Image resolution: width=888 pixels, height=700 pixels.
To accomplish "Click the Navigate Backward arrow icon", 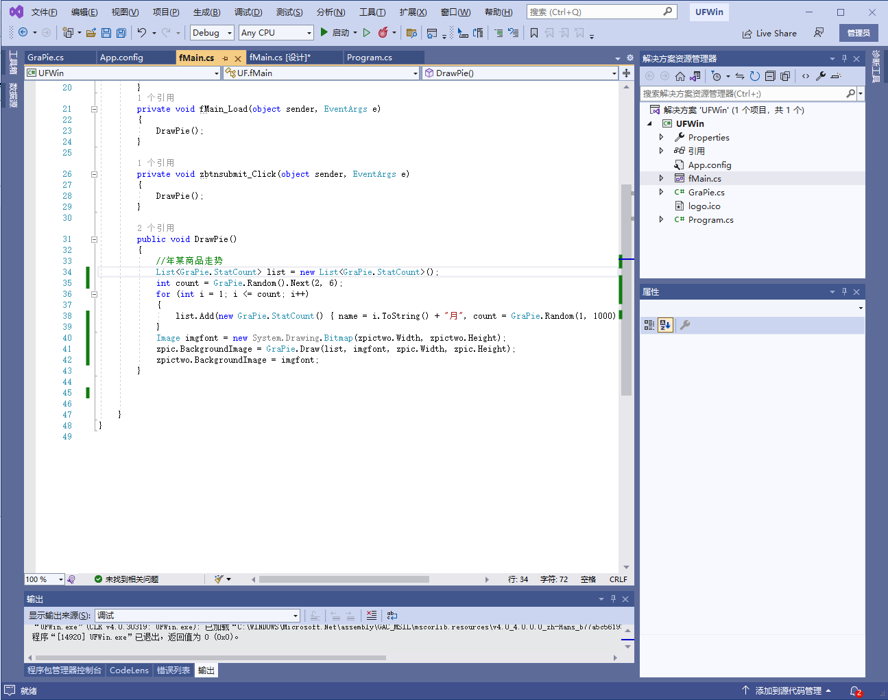I will coord(23,32).
